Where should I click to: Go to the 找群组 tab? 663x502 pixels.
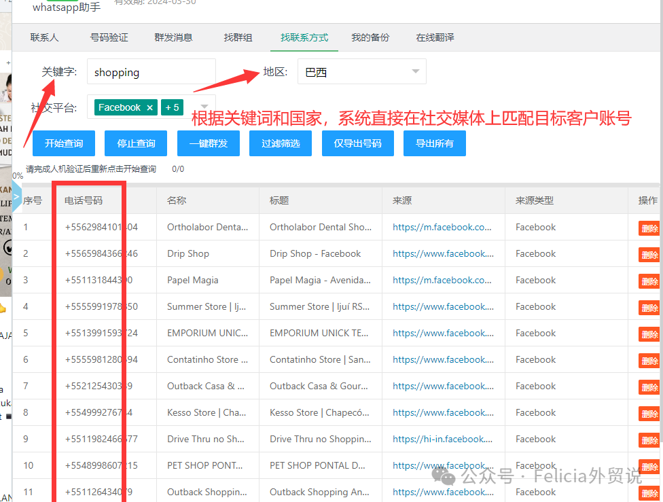(x=238, y=37)
